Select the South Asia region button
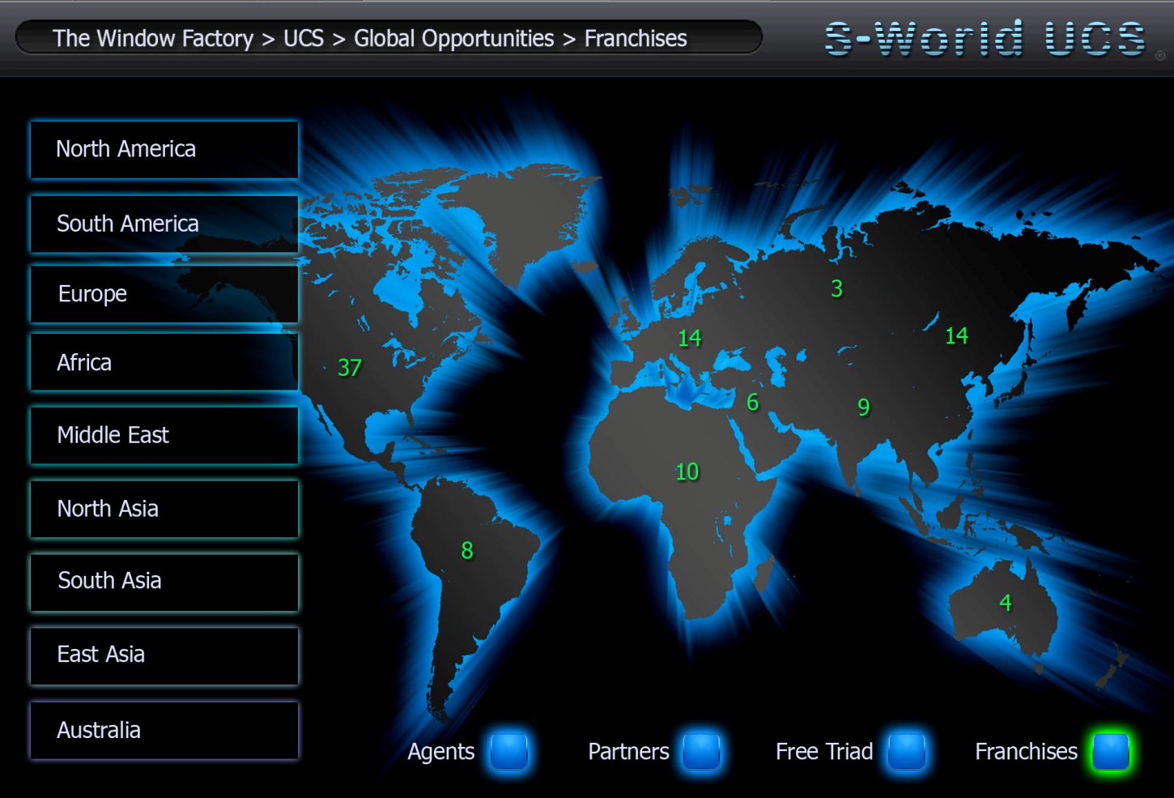 pyautogui.click(x=164, y=582)
